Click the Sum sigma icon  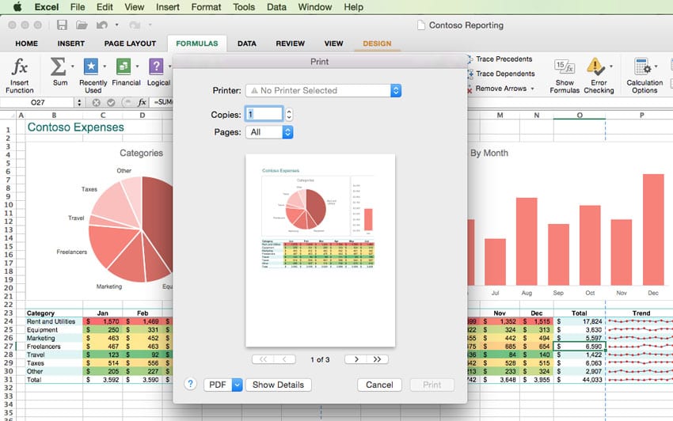pos(59,66)
